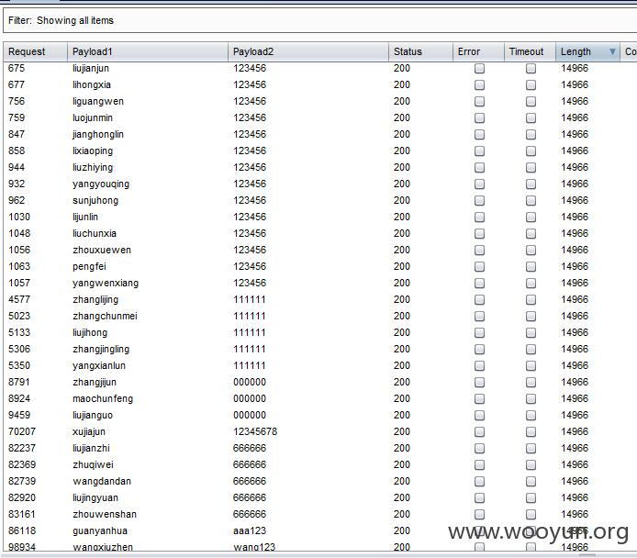
Task: Select the guanyanhua payload cell
Action: 100,530
